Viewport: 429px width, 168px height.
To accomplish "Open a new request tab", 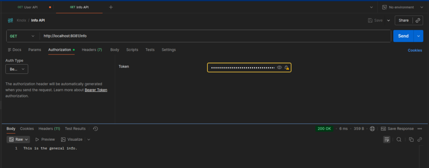I will 111,8.
